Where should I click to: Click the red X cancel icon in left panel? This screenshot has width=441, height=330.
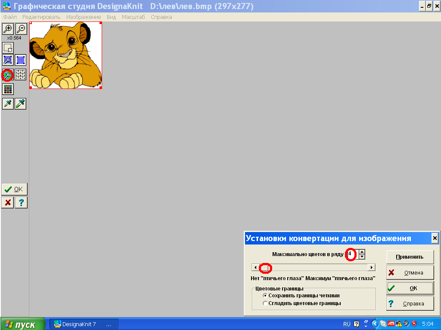(x=8, y=202)
